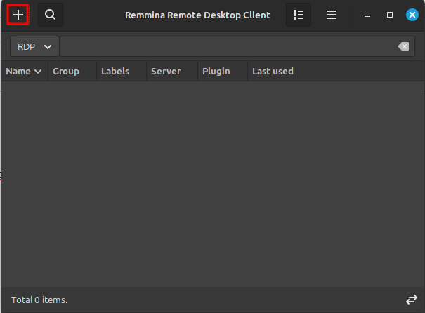Image resolution: width=425 pixels, height=313 pixels.
Task: Click the empty connection list area
Action: point(211,182)
